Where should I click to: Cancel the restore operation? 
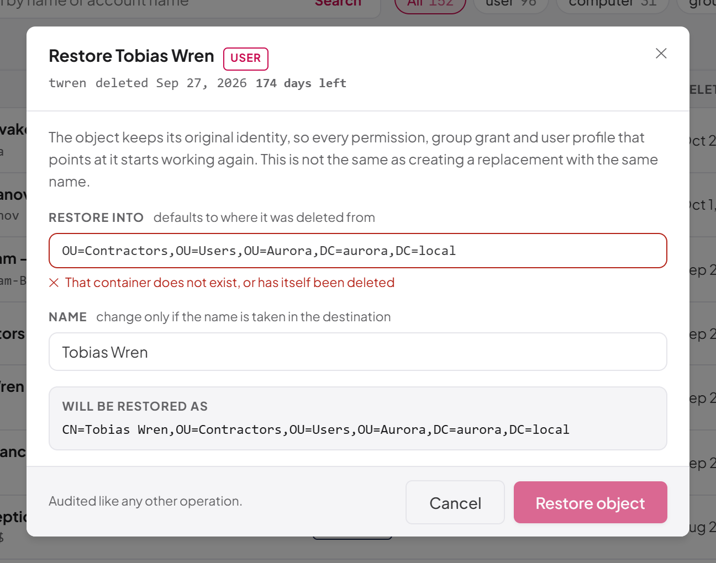455,502
